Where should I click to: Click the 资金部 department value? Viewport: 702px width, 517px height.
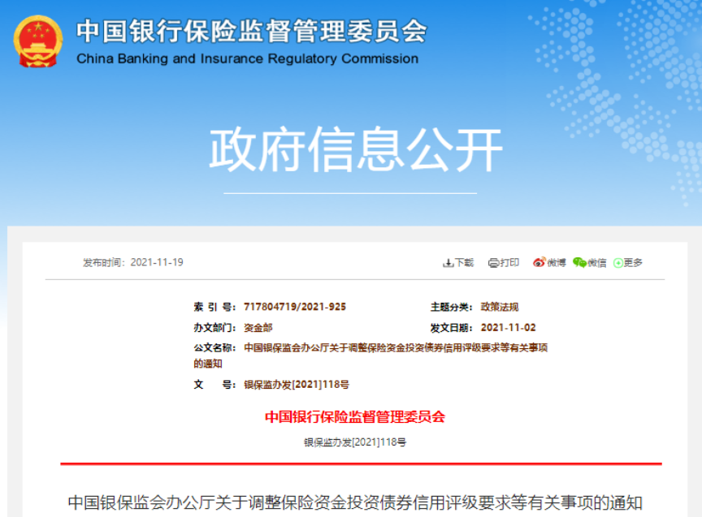click(x=258, y=328)
